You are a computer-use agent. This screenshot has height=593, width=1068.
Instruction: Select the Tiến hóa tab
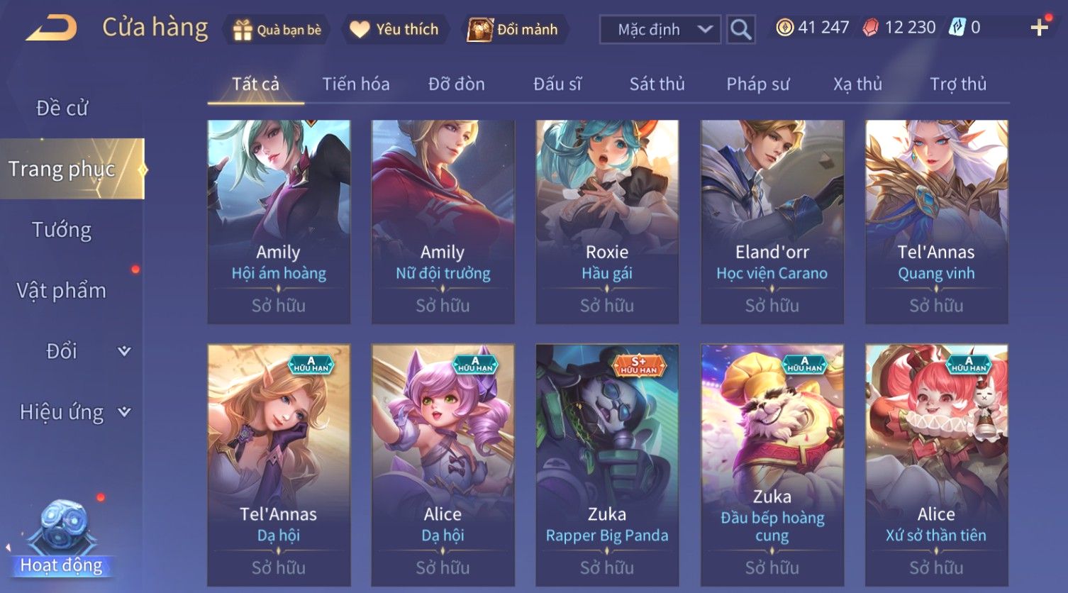[355, 84]
